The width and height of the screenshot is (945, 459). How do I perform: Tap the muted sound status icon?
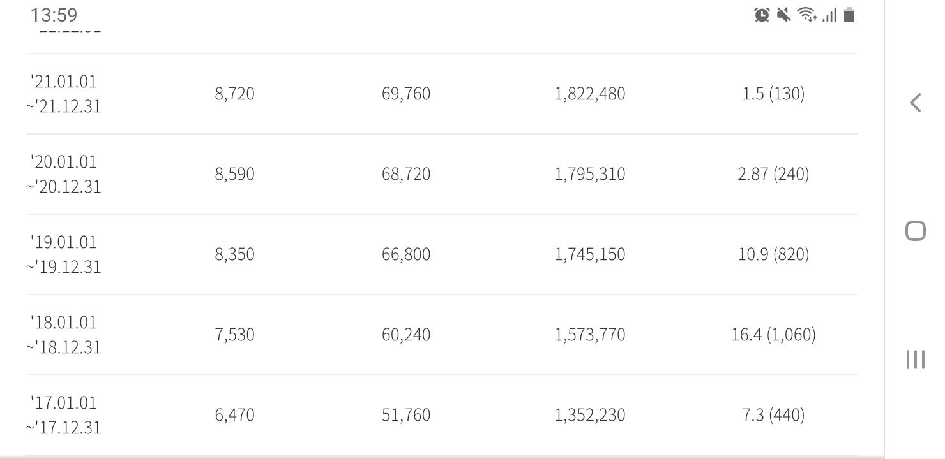[x=783, y=15]
